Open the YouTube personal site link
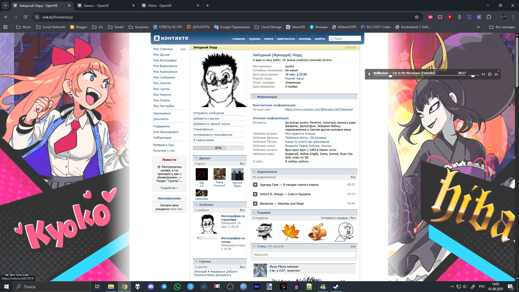 [x=319, y=109]
